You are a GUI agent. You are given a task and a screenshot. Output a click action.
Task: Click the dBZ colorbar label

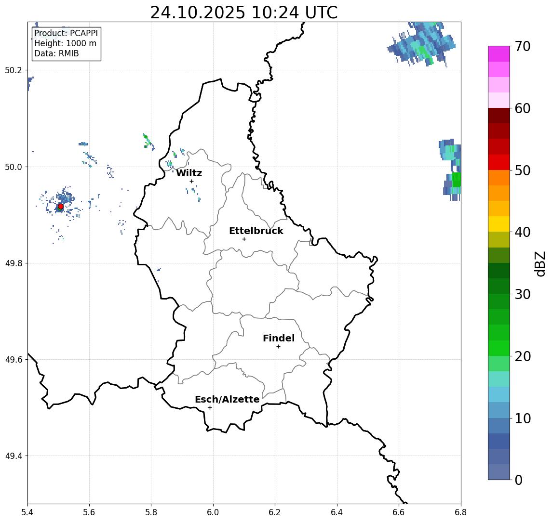pyautogui.click(x=540, y=264)
